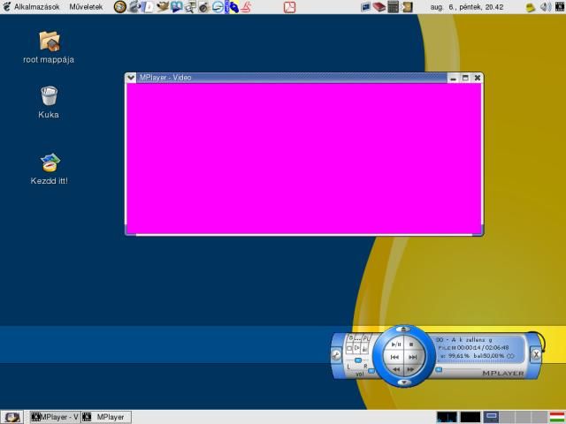The image size is (566, 424).
Task: Open the 'root mappája' home folder icon
Action: tap(49, 48)
